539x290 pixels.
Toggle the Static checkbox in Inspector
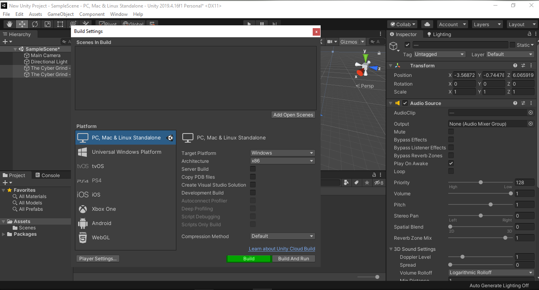(x=512, y=45)
